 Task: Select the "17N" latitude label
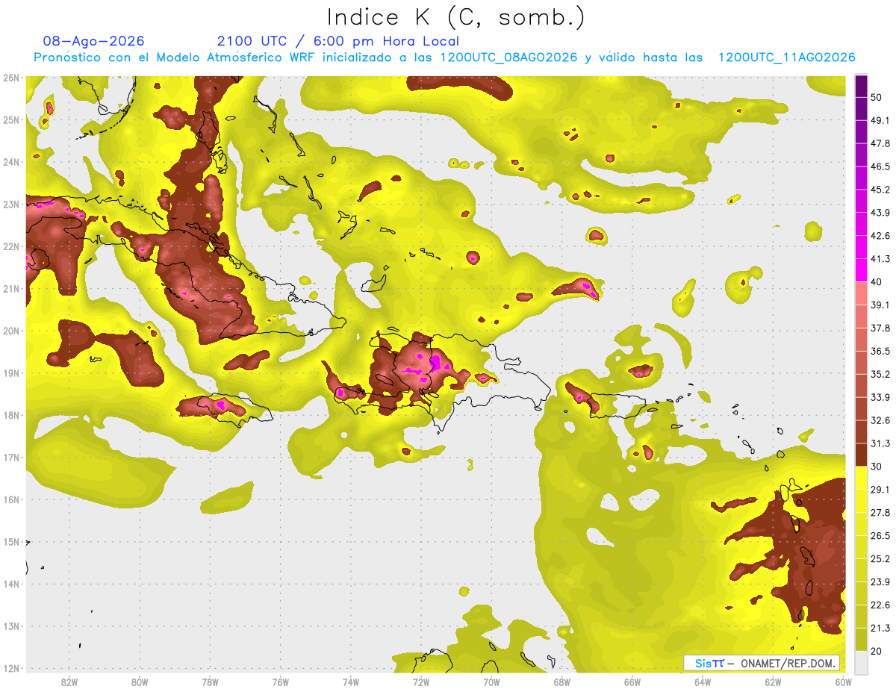pos(10,457)
